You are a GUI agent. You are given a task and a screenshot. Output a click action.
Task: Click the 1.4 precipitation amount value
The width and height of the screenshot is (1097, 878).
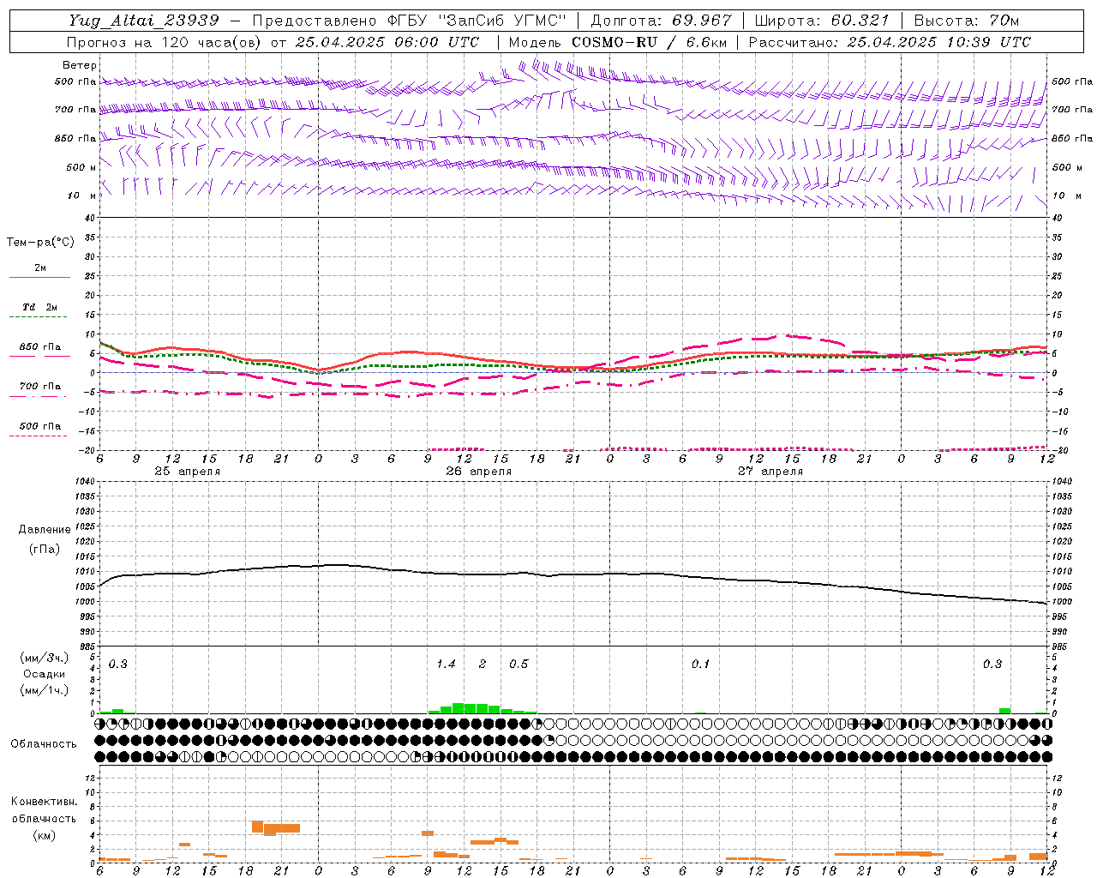click(447, 665)
